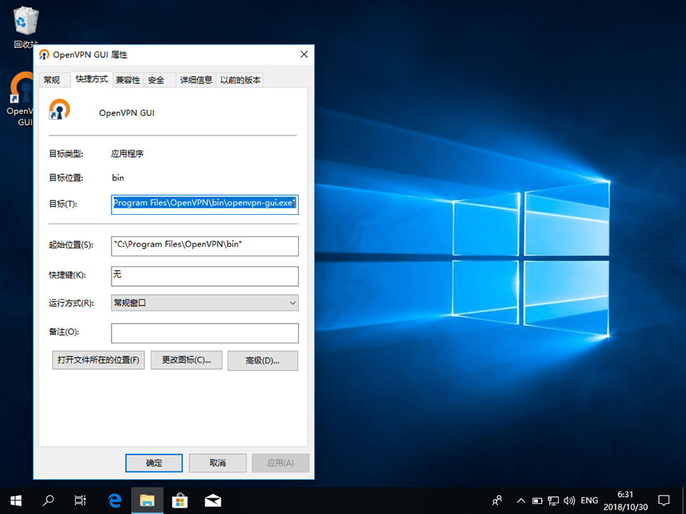Click the Show Desktop sliver at the taskbar edge
The image size is (686, 514).
pyautogui.click(x=684, y=500)
